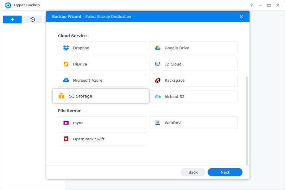Select the HiDrive destination label
This screenshot has width=285, height=190.
tap(80, 64)
